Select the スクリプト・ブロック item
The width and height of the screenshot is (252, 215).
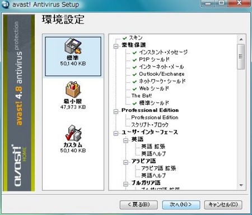pyautogui.click(x=150, y=125)
